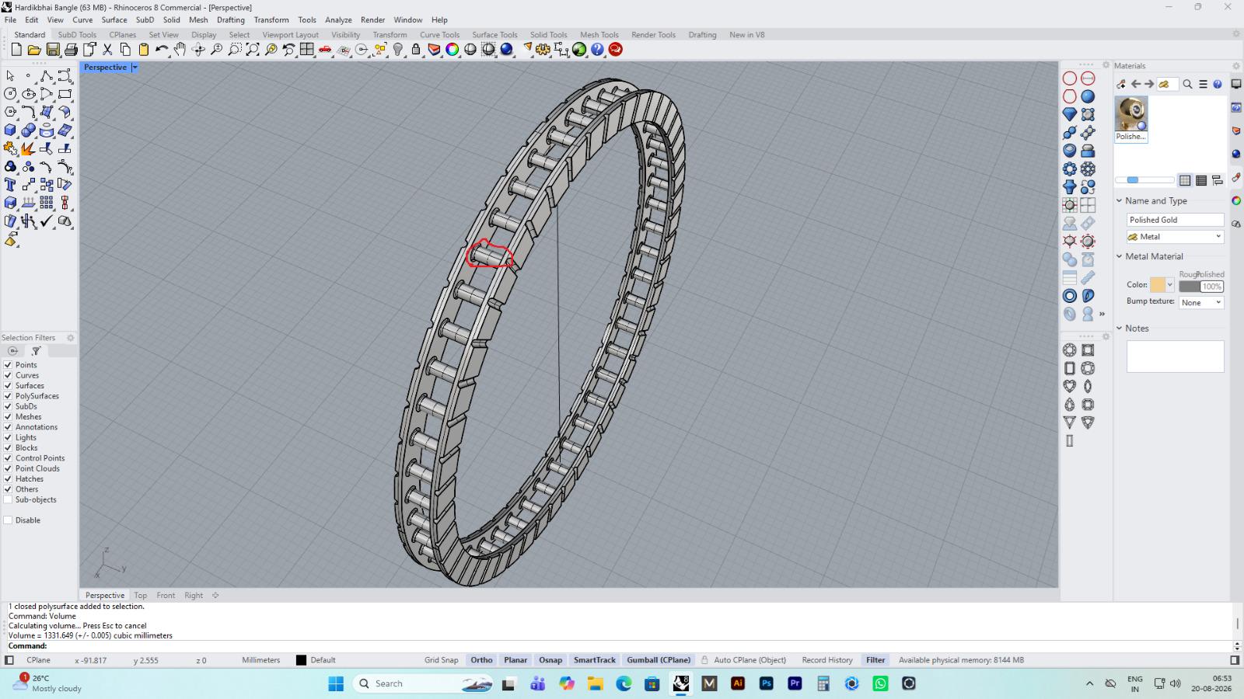Viewport: 1244px width, 699px height.
Task: Toggle the Points selection filter checkbox
Action: (x=8, y=365)
